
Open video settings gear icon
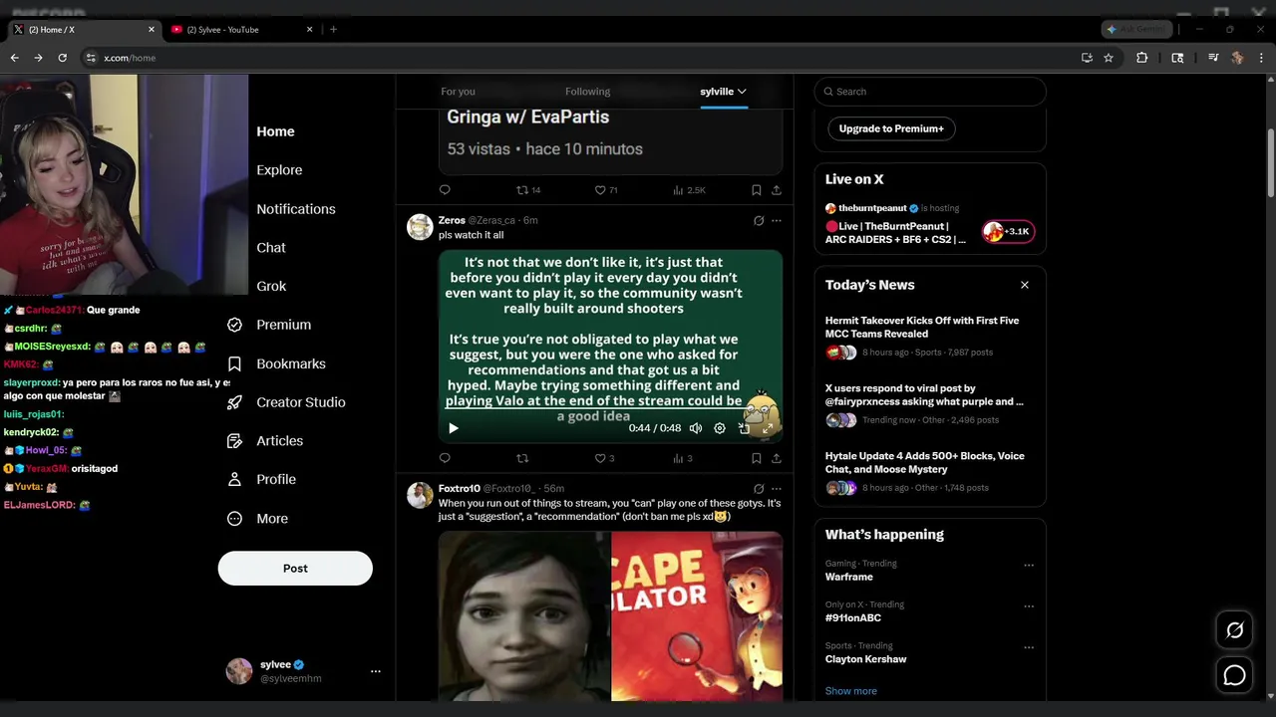click(x=720, y=428)
